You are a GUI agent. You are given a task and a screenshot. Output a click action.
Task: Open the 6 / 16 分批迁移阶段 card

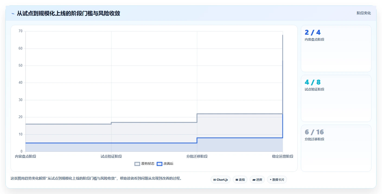tap(336, 148)
